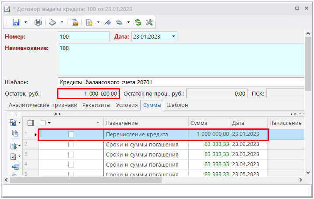Open settings with wrench tools icon
The width and height of the screenshot is (314, 199).
(149, 22)
